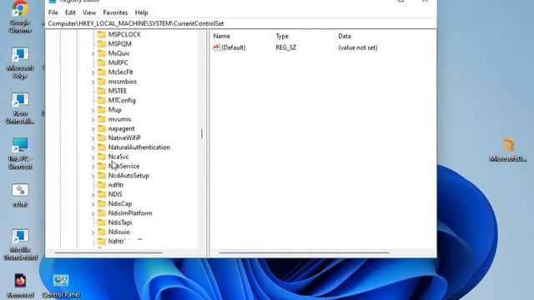
Task: Expand the NdisImPlatform key
Action: coord(93,213)
